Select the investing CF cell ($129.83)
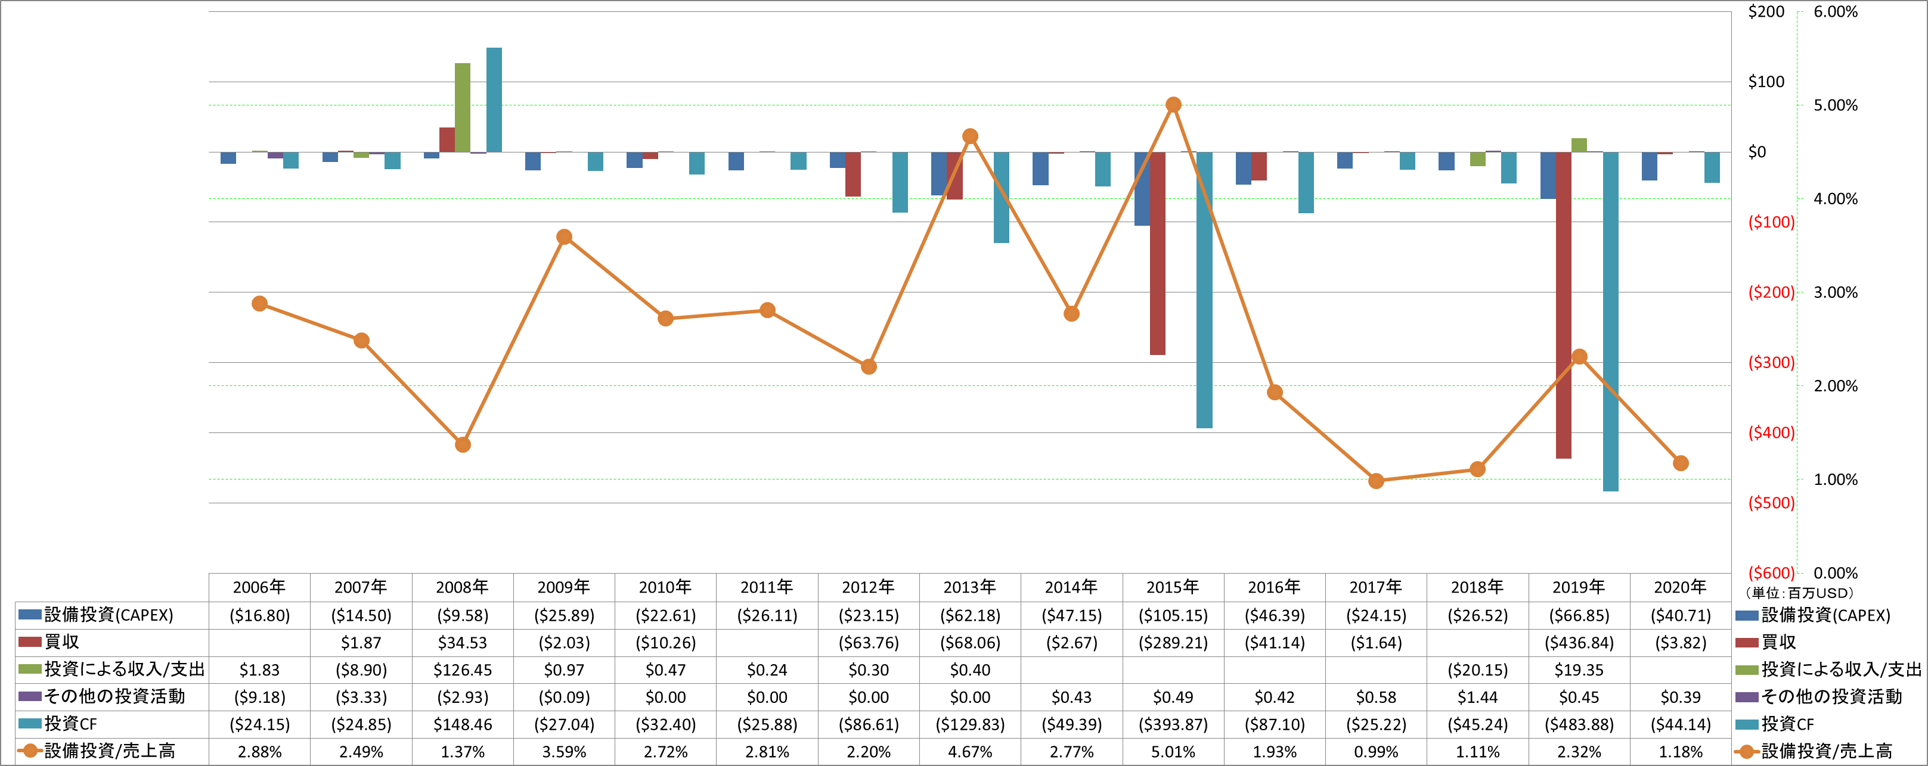This screenshot has width=1928, height=766. click(x=970, y=725)
